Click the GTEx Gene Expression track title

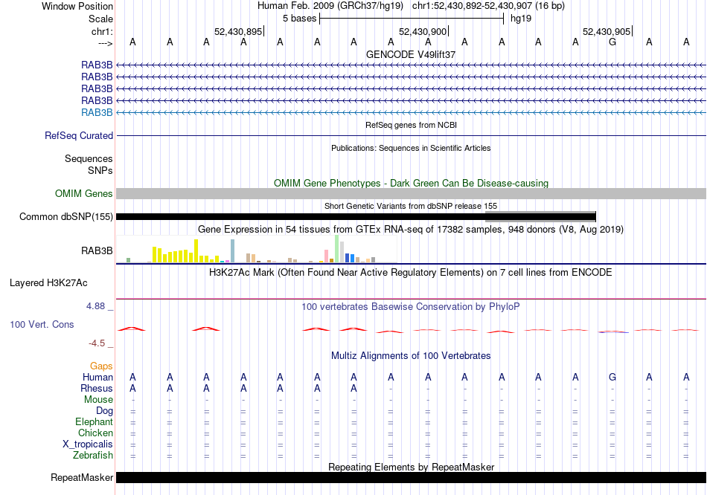tap(411, 229)
